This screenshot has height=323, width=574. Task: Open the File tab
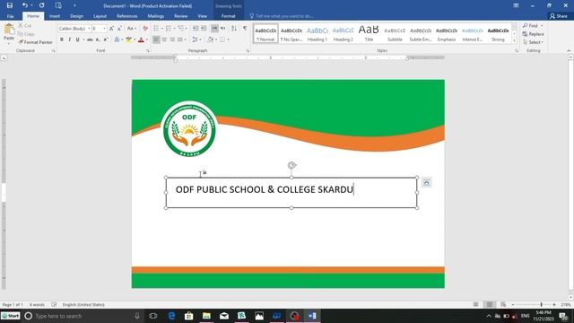10,16
